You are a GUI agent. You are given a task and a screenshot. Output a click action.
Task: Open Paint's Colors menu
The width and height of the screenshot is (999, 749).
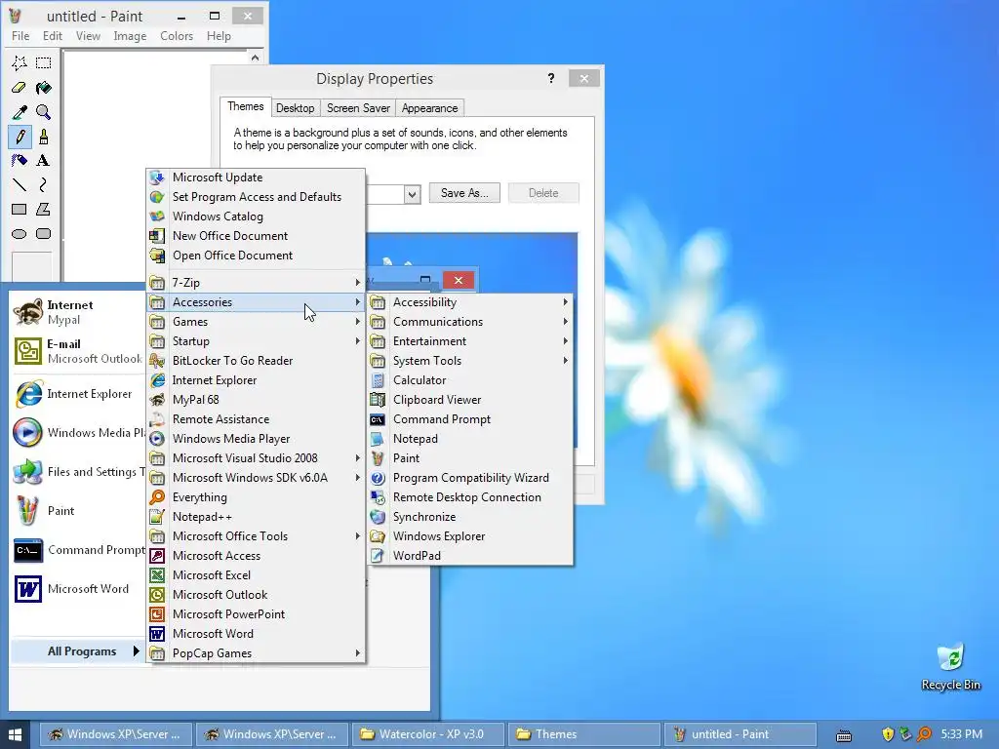tap(177, 36)
